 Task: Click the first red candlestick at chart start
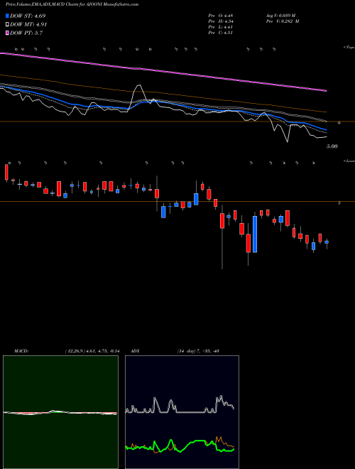click(6, 172)
